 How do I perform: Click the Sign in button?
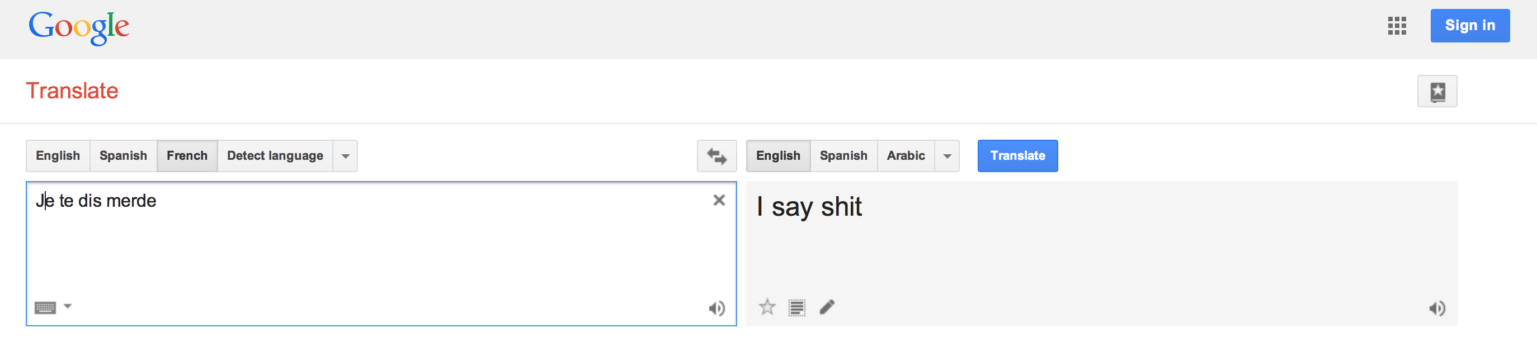point(1469,26)
